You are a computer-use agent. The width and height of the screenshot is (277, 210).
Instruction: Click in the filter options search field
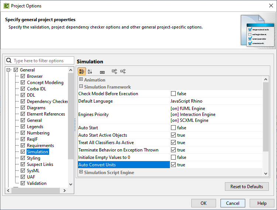pyautogui.click(x=41, y=61)
